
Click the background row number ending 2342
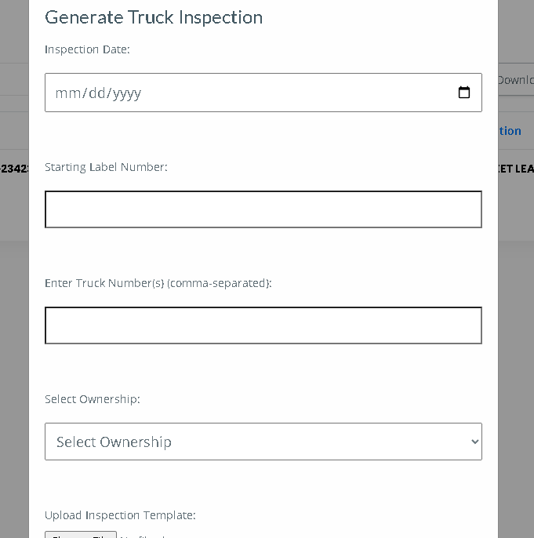coord(14,169)
